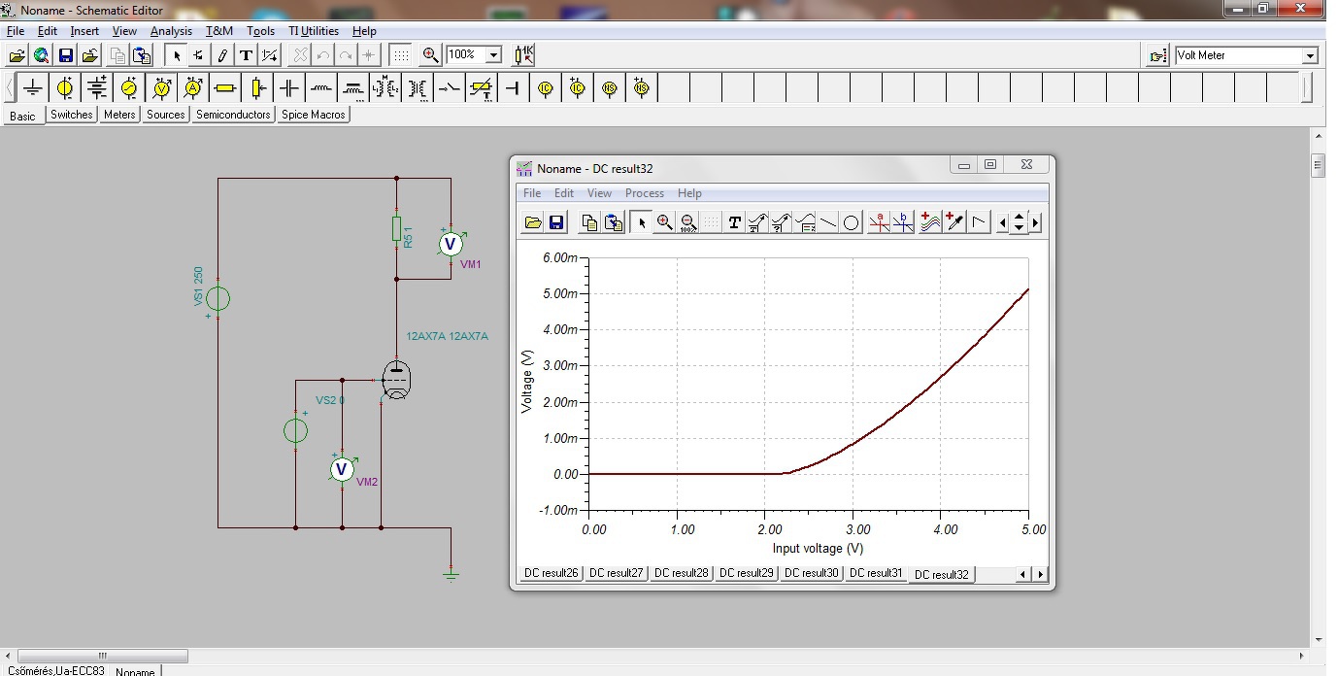Choose the capacitor component
The height and width of the screenshot is (676, 1338).
click(x=289, y=88)
